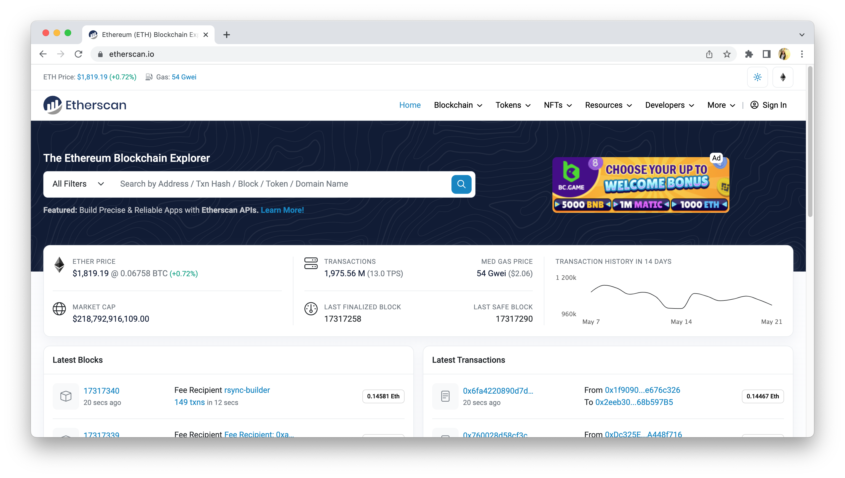Click the 0.14467 Eth transaction amount badge
This screenshot has height=478, width=845.
[762, 396]
